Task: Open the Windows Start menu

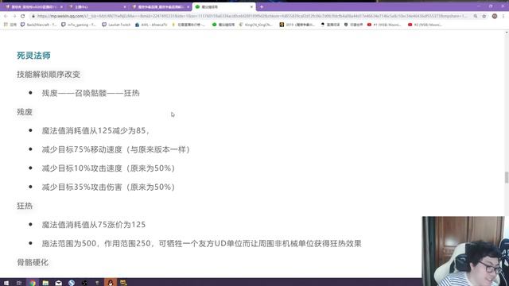Action: (x=6, y=283)
